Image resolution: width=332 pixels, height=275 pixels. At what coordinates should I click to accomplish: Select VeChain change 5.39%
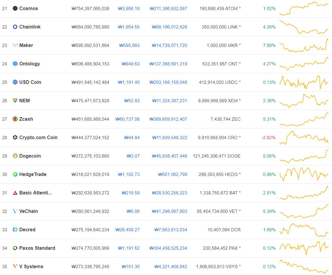point(269,211)
